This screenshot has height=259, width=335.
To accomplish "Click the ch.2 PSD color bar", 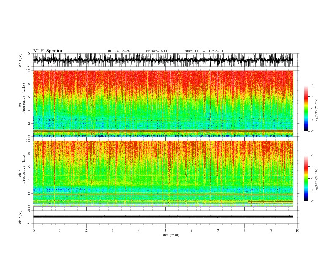I will pyautogui.click(x=306, y=178).
